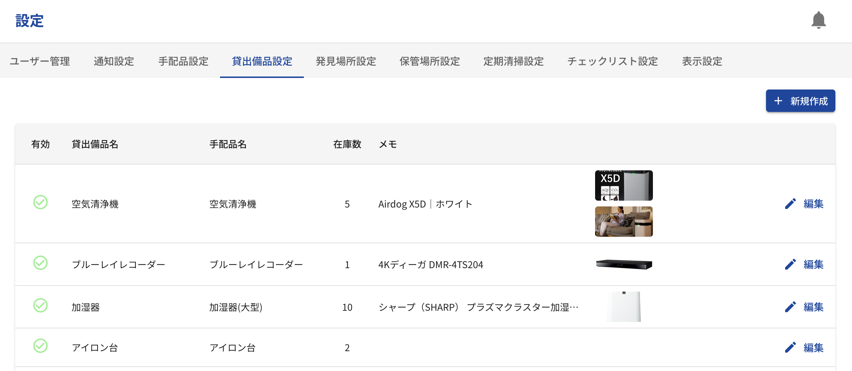The width and height of the screenshot is (852, 371).
Task: Open the living room air purifier photo
Action: (624, 222)
